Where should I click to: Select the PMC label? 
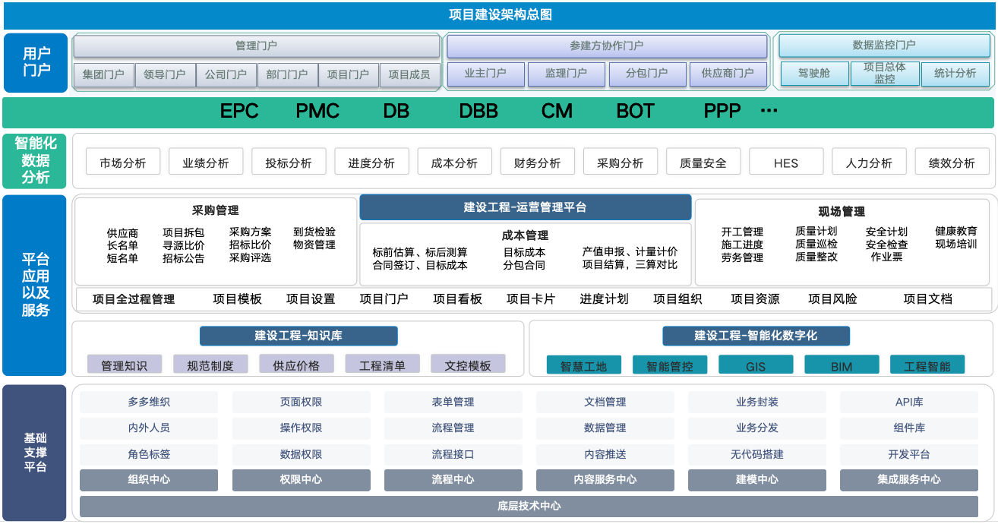[x=317, y=112]
